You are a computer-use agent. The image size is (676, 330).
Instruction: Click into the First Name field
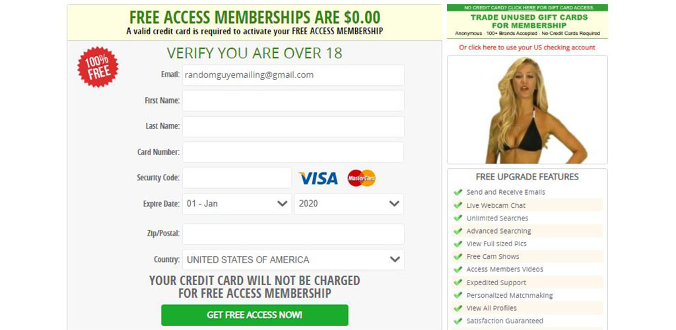click(293, 101)
